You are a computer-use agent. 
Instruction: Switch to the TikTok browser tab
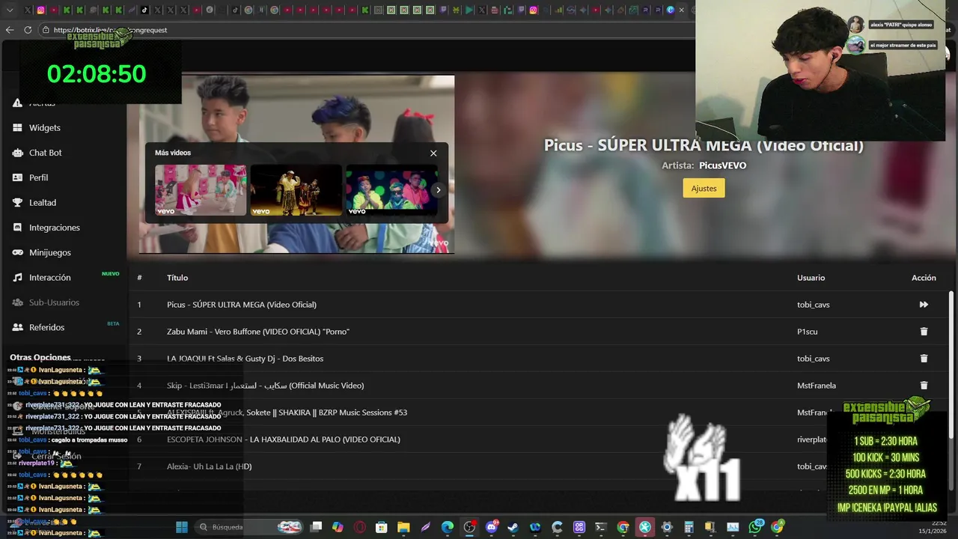(145, 10)
